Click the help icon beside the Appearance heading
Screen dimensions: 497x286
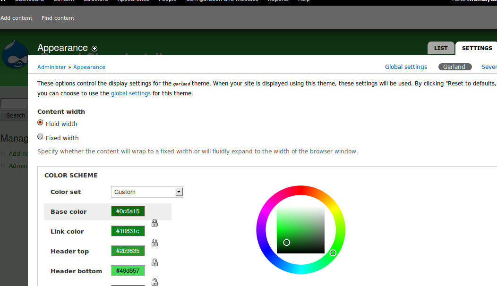point(94,49)
